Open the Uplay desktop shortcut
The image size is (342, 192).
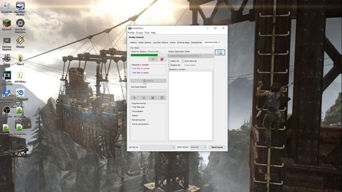(x=20, y=94)
